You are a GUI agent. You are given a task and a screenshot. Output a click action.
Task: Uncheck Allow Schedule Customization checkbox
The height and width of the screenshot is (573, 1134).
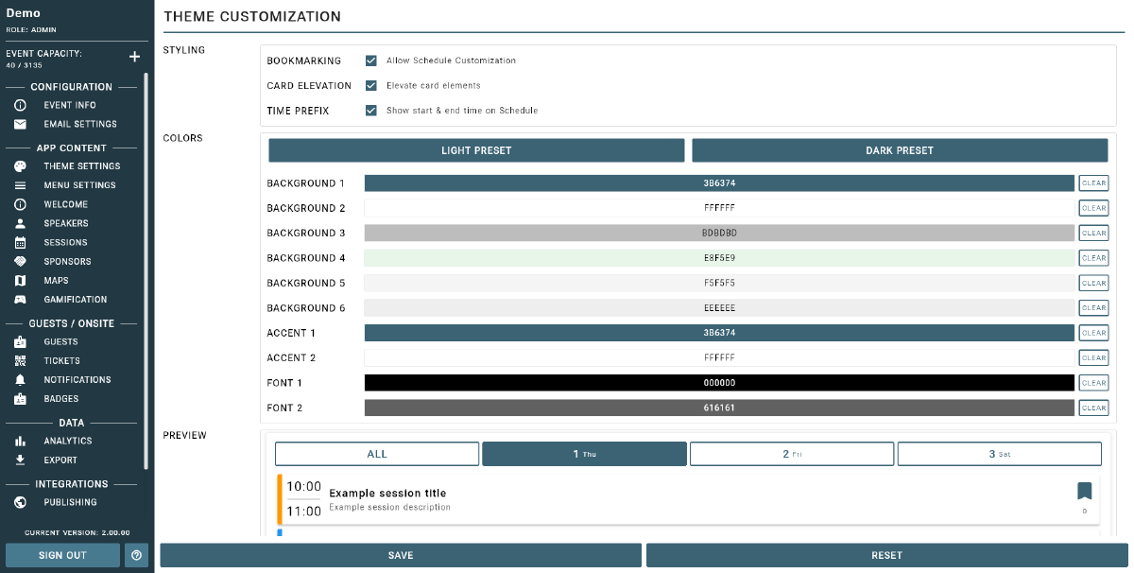(x=371, y=61)
